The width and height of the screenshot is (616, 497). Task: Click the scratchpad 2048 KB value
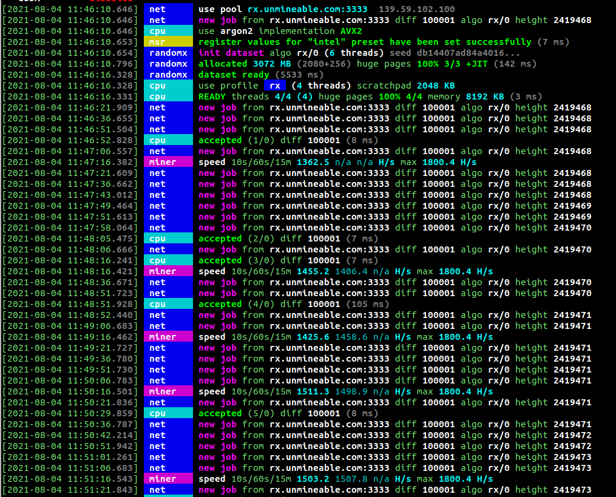point(435,86)
